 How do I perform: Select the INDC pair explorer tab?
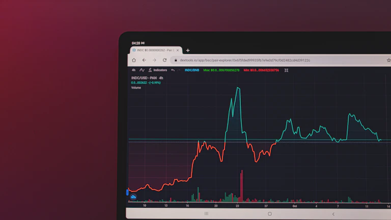(155, 50)
